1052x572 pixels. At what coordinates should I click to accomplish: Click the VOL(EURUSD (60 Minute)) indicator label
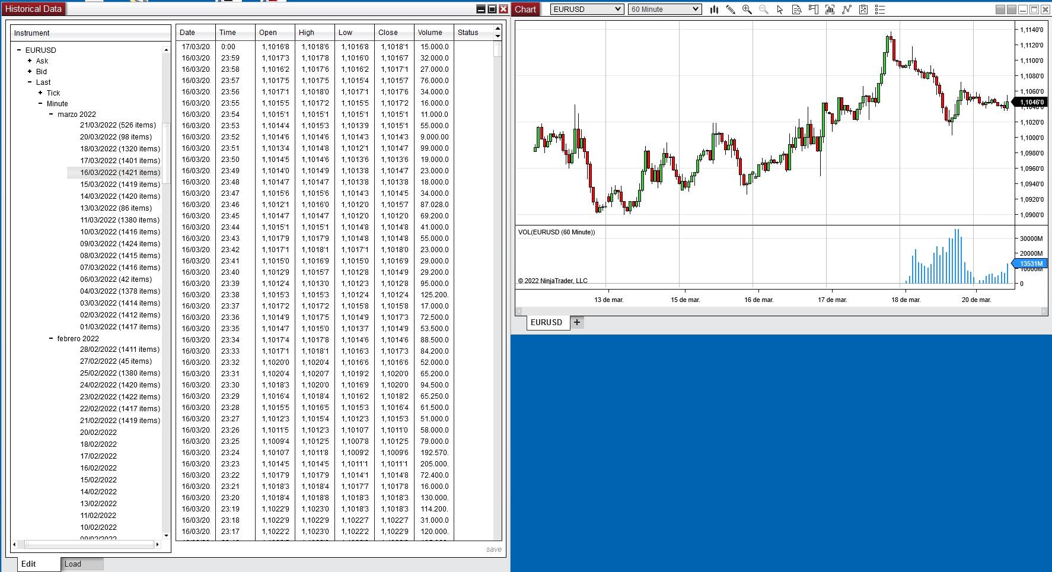(556, 232)
